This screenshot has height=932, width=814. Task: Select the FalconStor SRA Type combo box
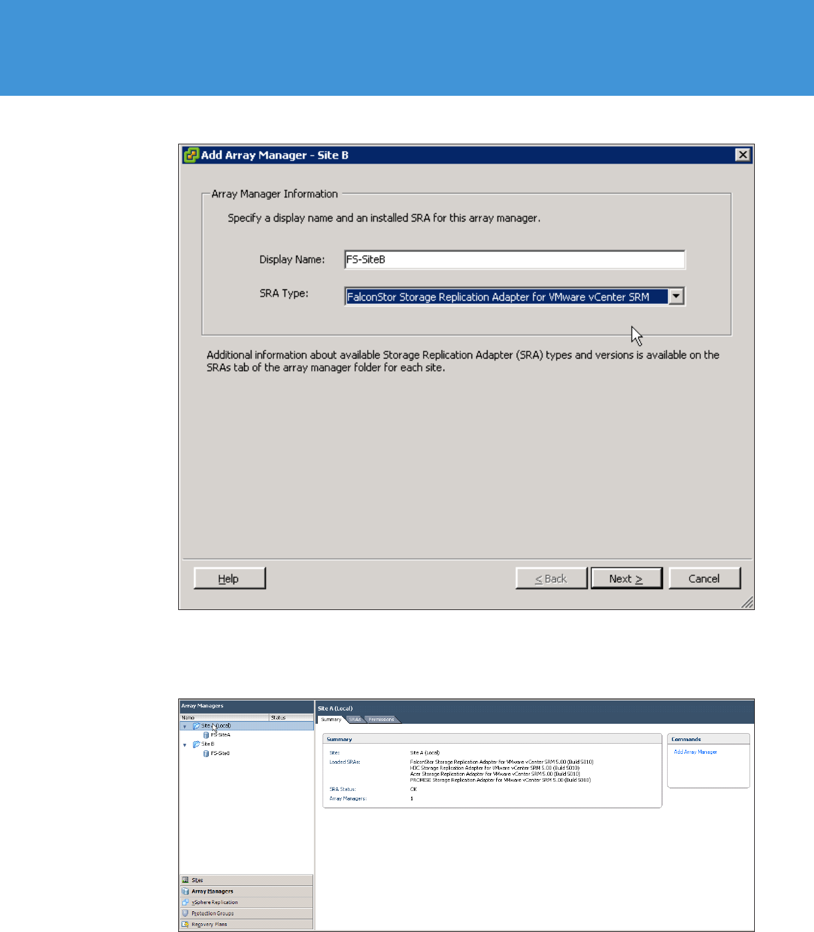(x=515, y=297)
